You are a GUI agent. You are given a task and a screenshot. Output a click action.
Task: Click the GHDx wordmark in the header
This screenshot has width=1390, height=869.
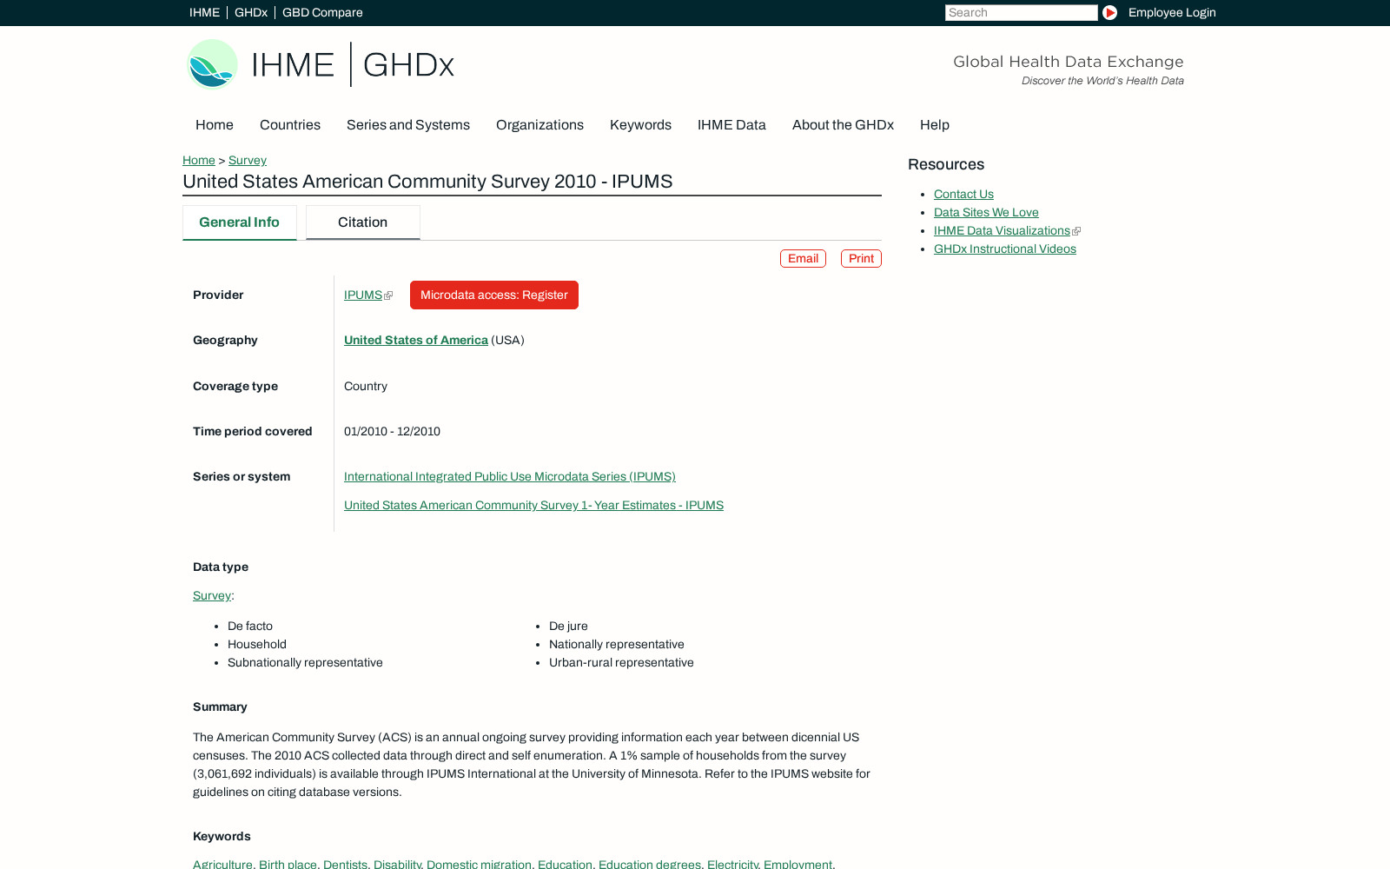click(x=408, y=64)
